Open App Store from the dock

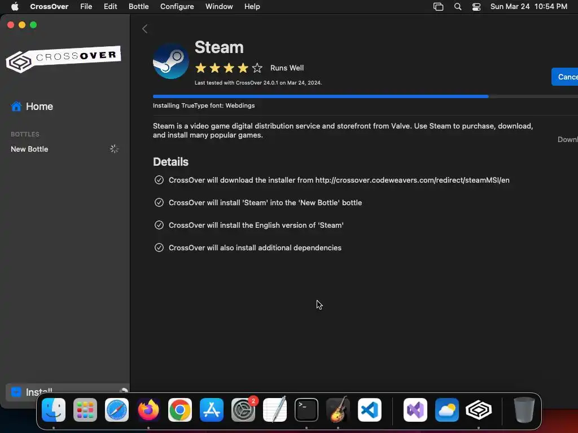212,409
